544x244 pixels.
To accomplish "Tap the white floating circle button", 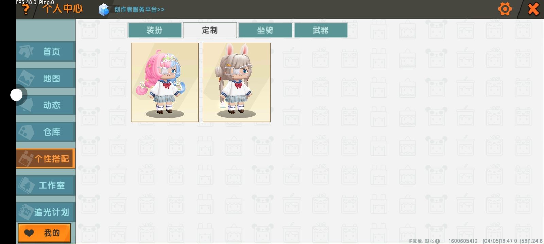I will [16, 95].
